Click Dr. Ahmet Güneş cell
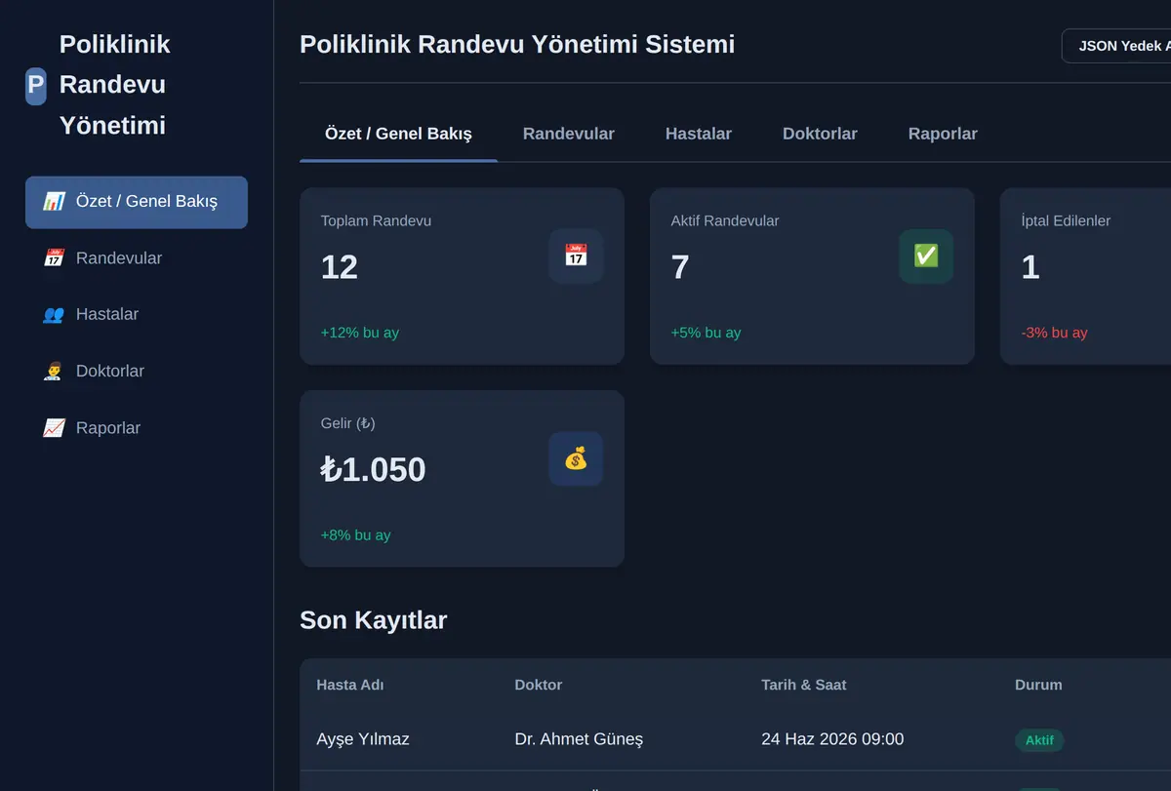Viewport: 1171px width, 791px height. (x=579, y=739)
